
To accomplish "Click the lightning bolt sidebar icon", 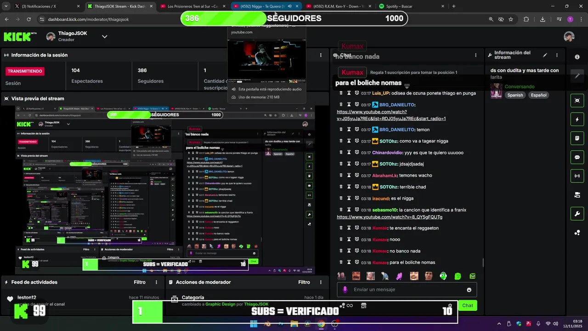I will [x=577, y=120].
